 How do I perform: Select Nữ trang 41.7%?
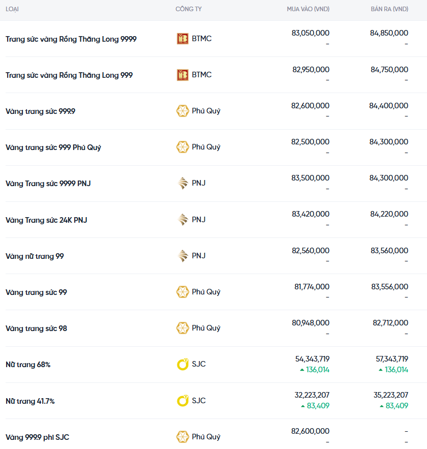pyautogui.click(x=30, y=401)
